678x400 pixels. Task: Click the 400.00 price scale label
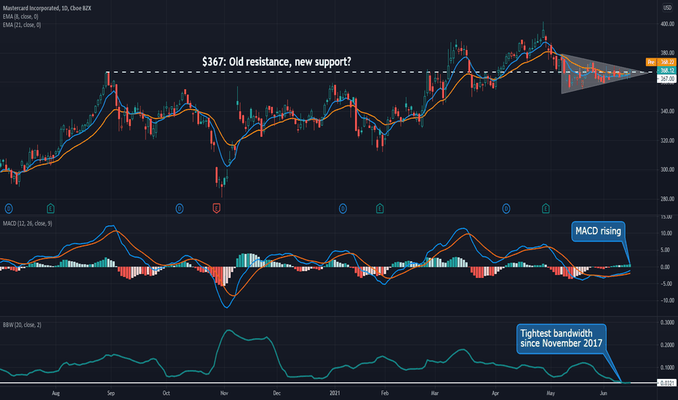click(667, 24)
